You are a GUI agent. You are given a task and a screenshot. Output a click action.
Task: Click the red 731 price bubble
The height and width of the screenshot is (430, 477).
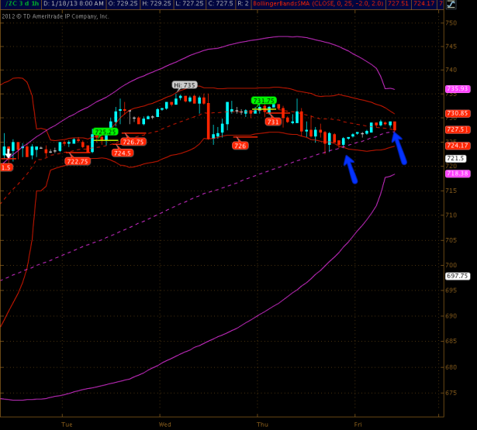(x=272, y=122)
